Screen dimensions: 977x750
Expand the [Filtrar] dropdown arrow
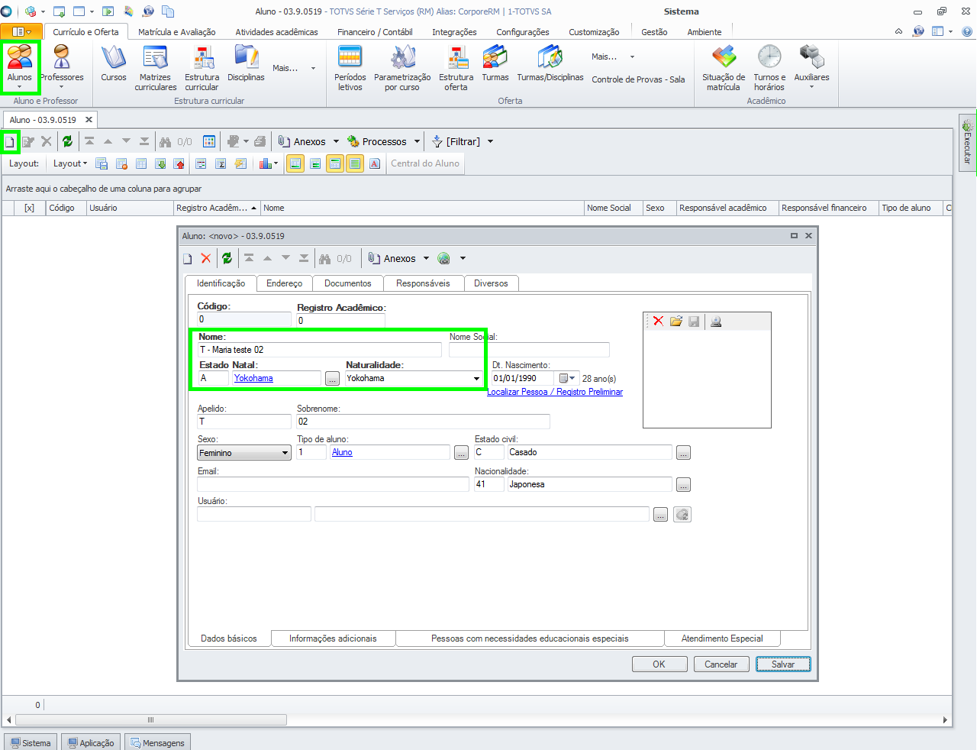pos(490,141)
